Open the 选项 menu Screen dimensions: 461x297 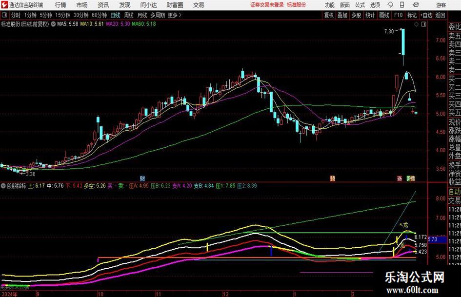(375, 5)
